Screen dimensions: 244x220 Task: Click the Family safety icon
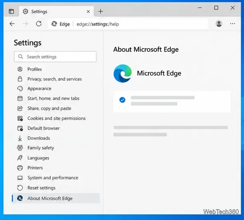[x=20, y=148]
